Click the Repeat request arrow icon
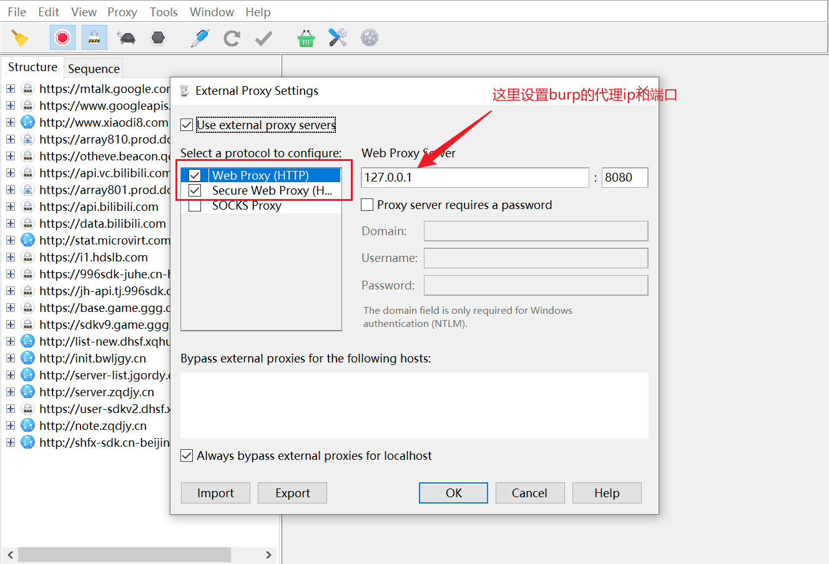The width and height of the screenshot is (829, 564). (x=232, y=38)
